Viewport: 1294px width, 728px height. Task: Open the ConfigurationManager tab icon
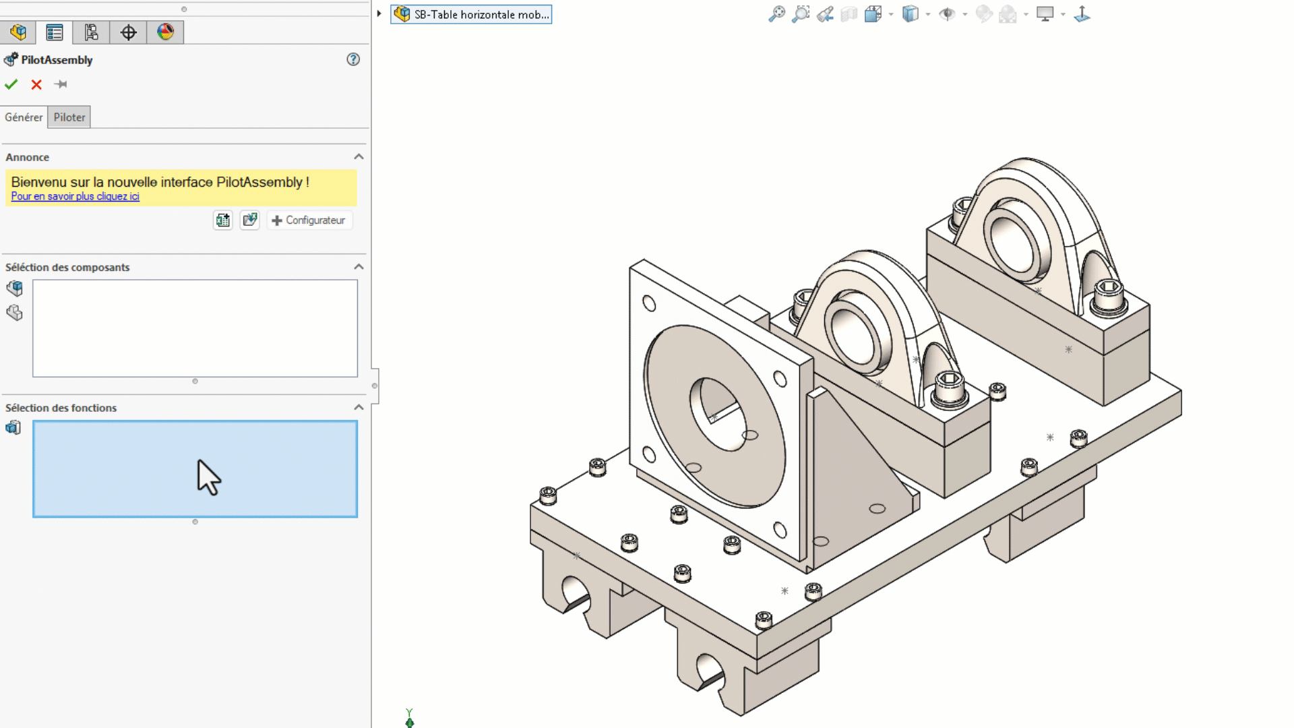91,32
